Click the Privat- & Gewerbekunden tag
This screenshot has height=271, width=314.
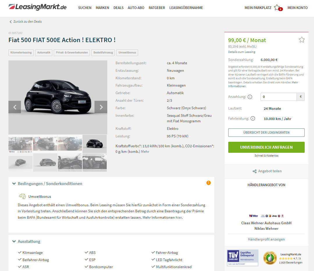72,53
